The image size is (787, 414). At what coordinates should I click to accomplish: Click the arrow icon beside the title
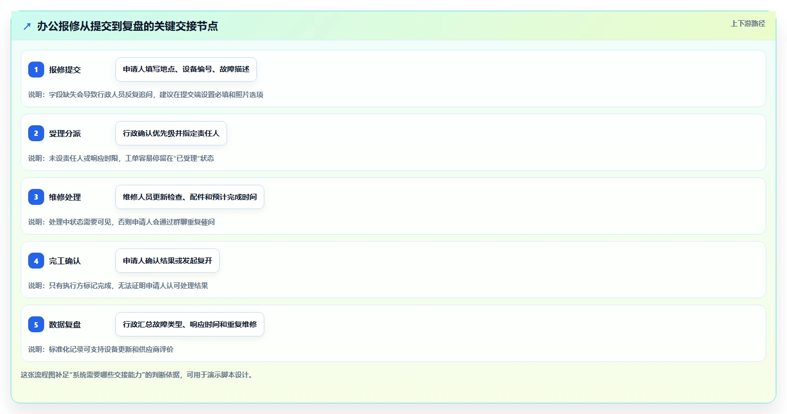(27, 26)
